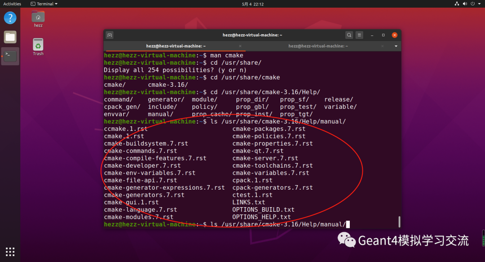
Task: Click the text OPTIONS_HELP.txt
Action: (261, 217)
